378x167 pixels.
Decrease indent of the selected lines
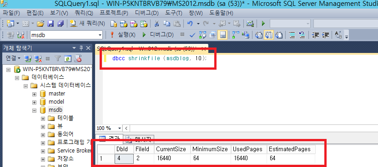pyautogui.click(x=315, y=35)
